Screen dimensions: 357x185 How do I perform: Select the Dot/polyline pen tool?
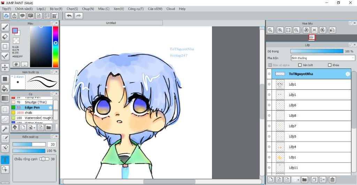(5, 56)
